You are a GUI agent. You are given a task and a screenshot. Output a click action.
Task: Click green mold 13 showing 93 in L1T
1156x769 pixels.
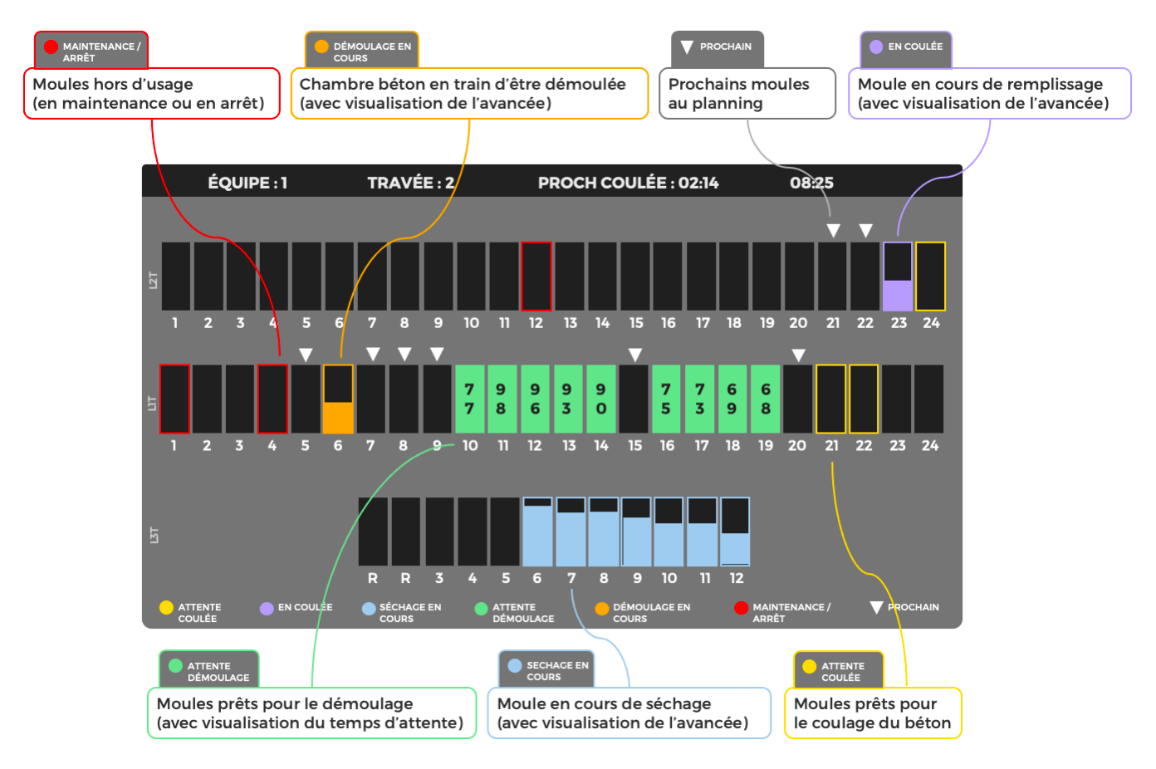[568, 399]
